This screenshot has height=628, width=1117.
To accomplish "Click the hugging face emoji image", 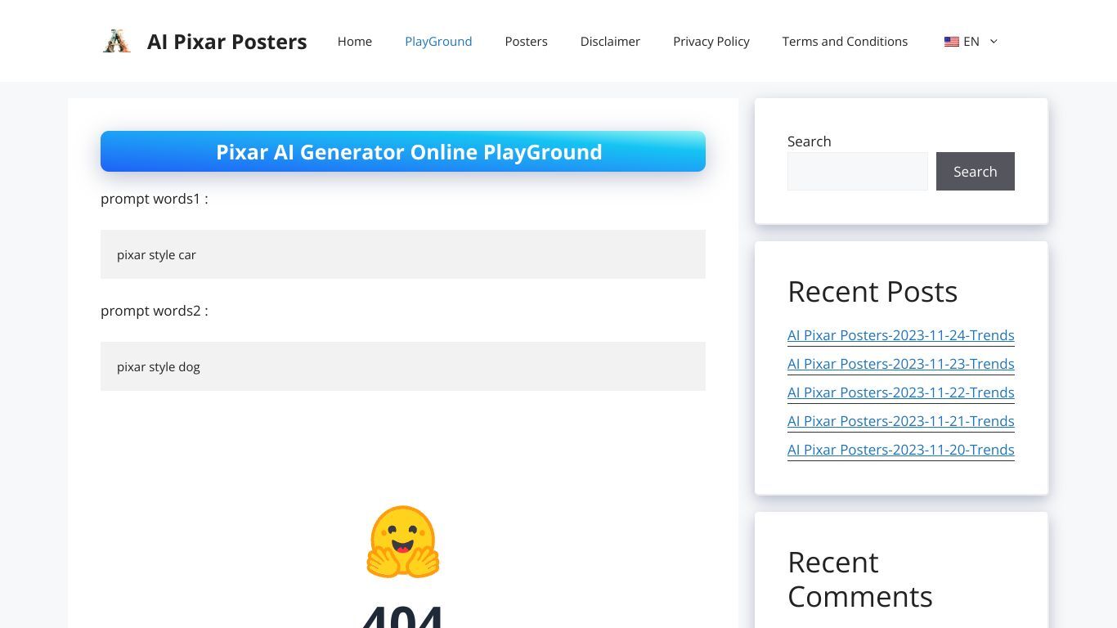I will coord(403,541).
